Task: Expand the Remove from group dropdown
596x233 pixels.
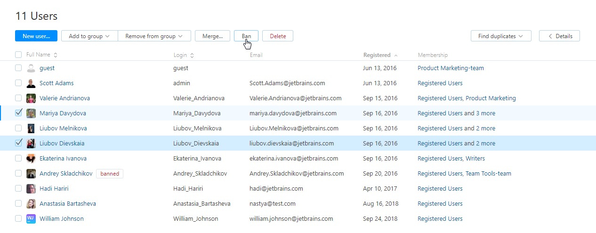Action: pyautogui.click(x=154, y=36)
